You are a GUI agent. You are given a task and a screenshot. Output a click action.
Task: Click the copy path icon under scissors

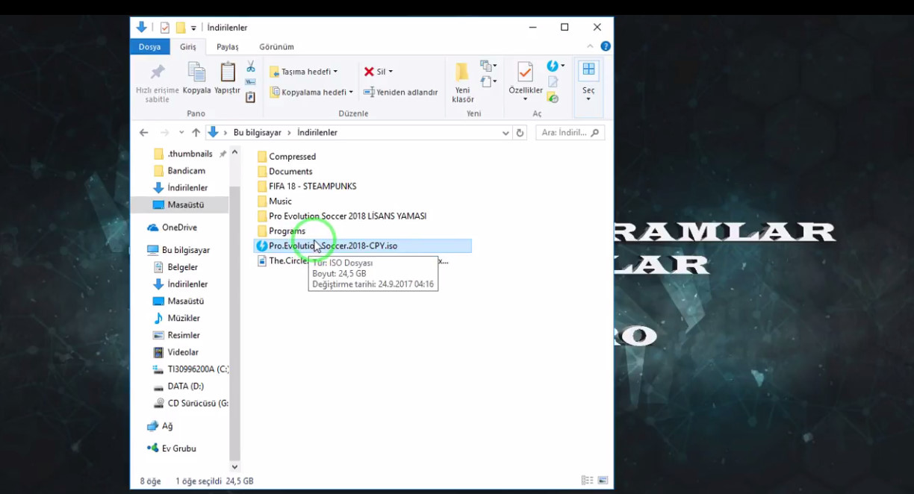pyautogui.click(x=251, y=82)
